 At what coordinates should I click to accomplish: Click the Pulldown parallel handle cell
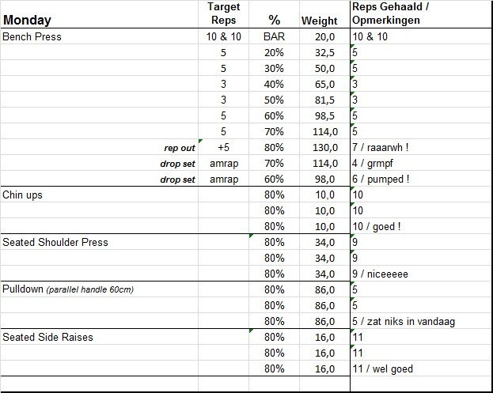tap(68, 289)
